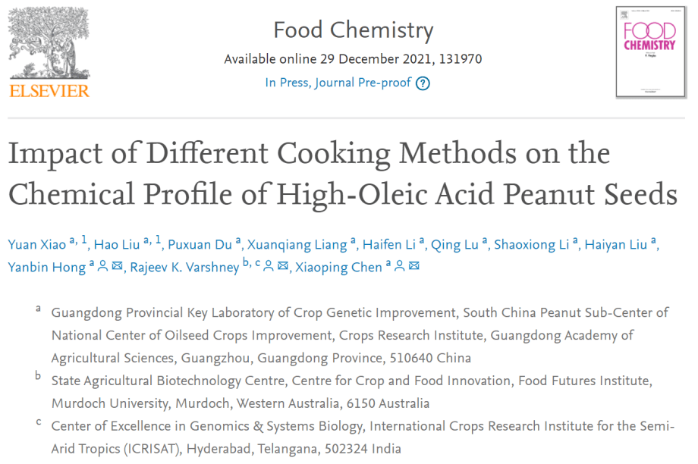The height and width of the screenshot is (464, 698).
Task: Click the help icon beside Journal Pre-proof
Action: [x=423, y=83]
